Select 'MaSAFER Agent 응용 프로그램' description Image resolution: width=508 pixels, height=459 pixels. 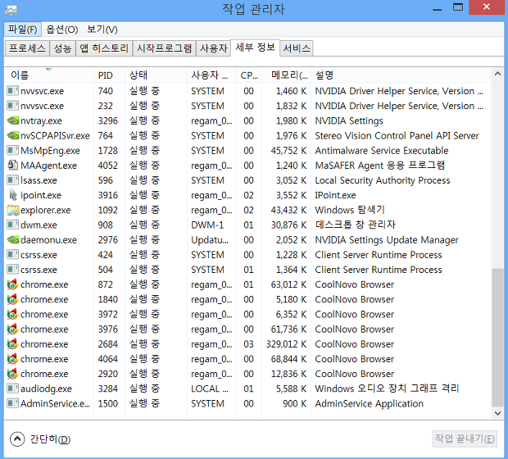pos(380,166)
